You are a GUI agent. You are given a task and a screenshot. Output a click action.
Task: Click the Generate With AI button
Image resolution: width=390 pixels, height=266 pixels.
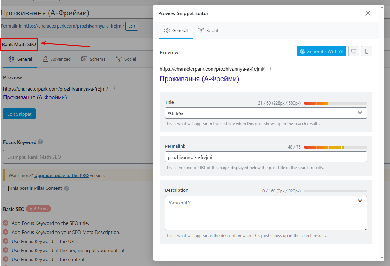[x=321, y=51]
